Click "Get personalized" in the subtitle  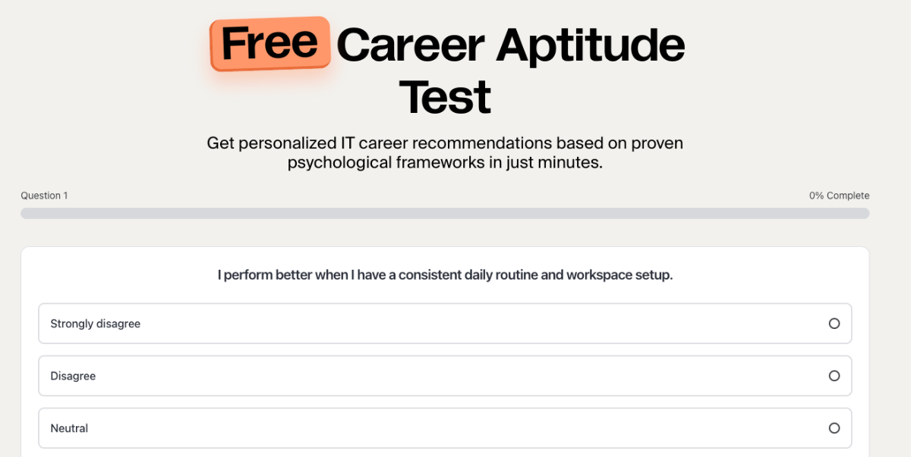[258, 143]
